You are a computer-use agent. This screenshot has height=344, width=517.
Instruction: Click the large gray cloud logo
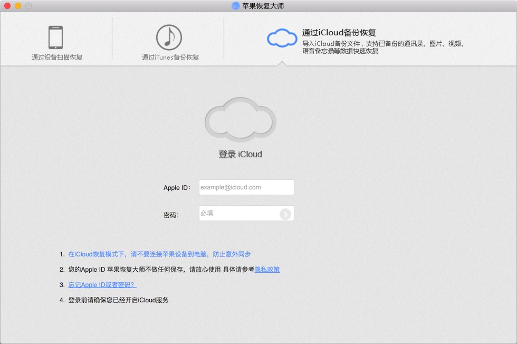click(x=241, y=119)
